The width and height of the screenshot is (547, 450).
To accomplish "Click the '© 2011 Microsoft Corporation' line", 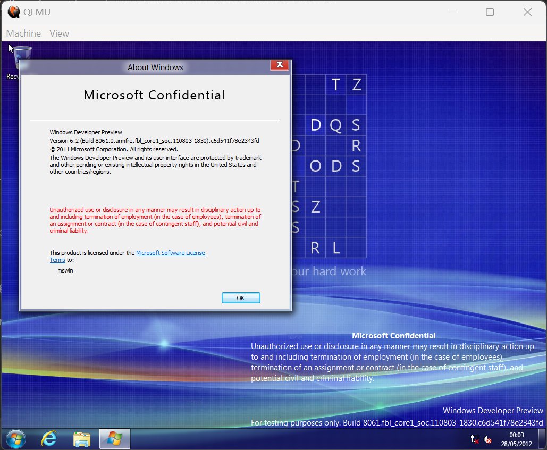I will (x=114, y=149).
